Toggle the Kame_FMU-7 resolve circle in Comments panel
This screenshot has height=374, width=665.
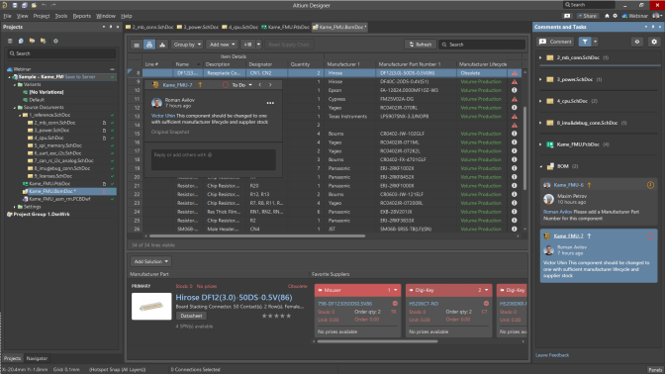pyautogui.click(x=650, y=236)
